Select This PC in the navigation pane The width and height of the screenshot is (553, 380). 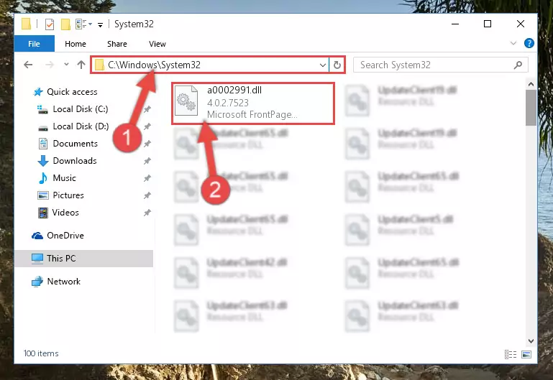pyautogui.click(x=84, y=259)
